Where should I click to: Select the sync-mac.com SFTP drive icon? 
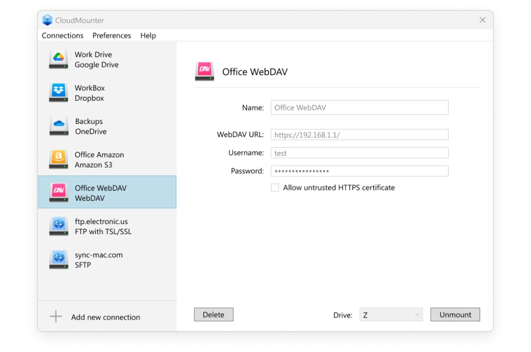click(x=59, y=260)
